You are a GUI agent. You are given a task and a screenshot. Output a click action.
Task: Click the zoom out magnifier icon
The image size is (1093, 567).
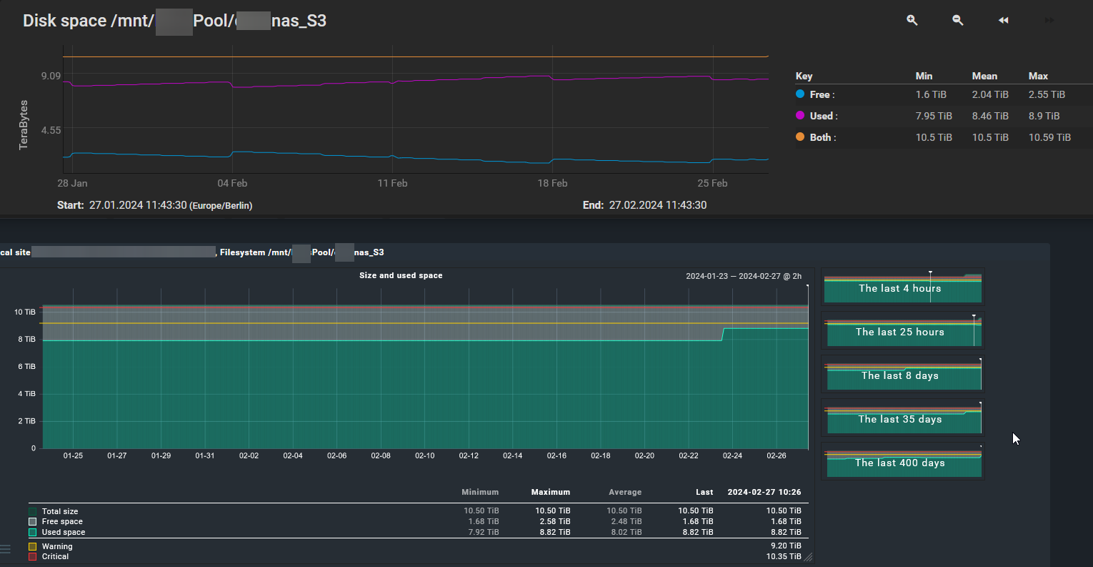coord(957,21)
